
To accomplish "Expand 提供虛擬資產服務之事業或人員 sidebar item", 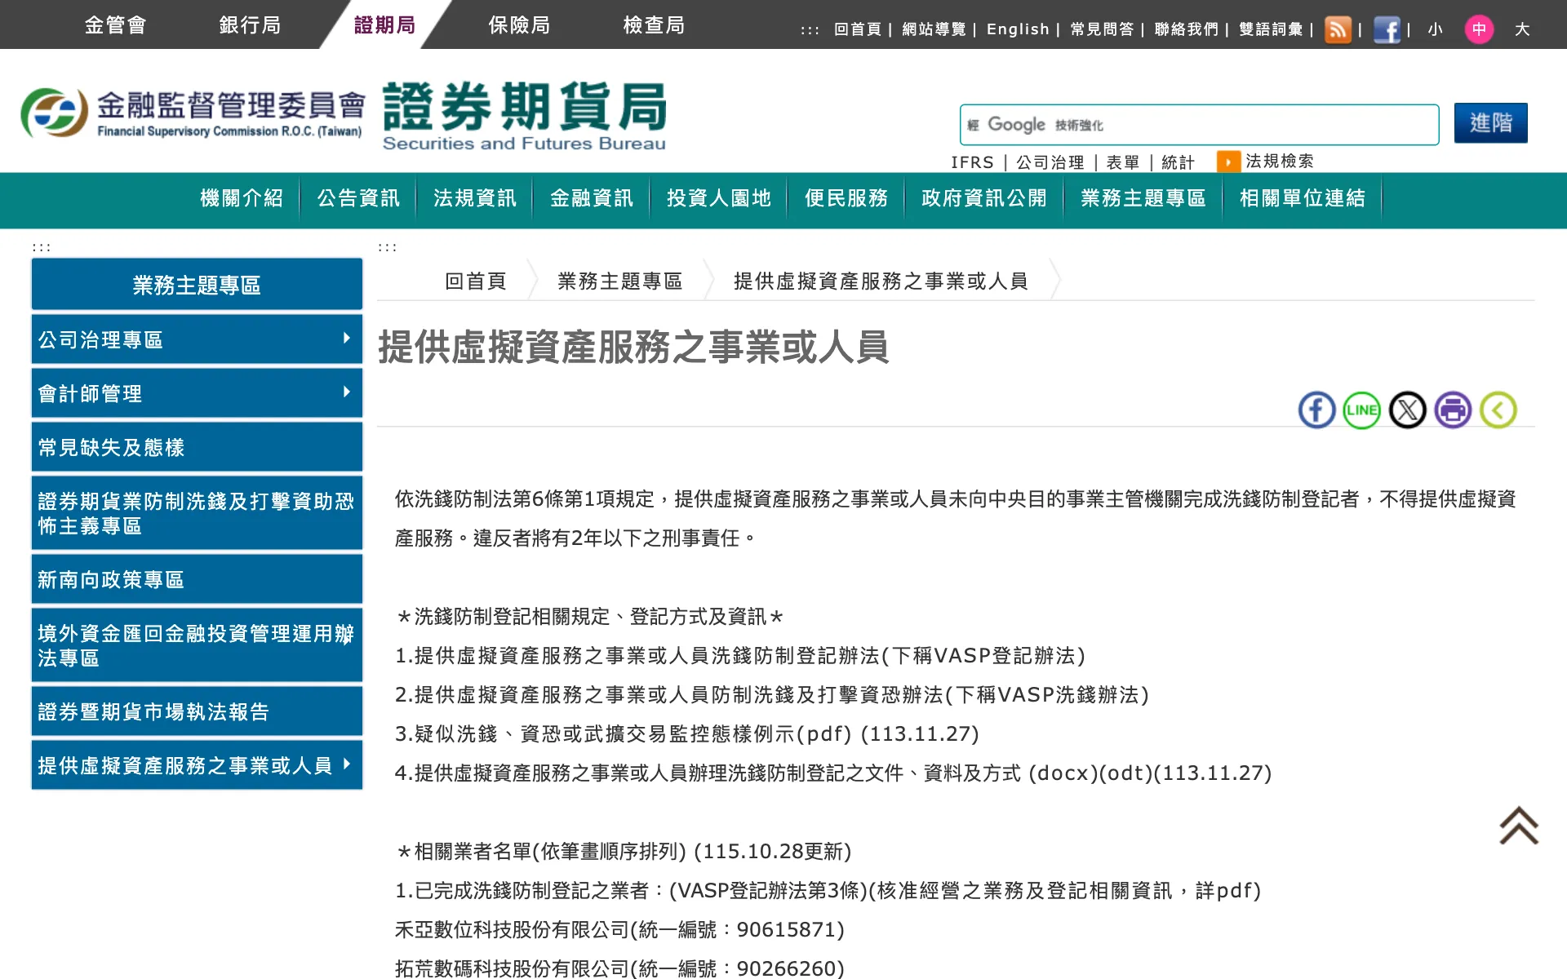I will [197, 765].
